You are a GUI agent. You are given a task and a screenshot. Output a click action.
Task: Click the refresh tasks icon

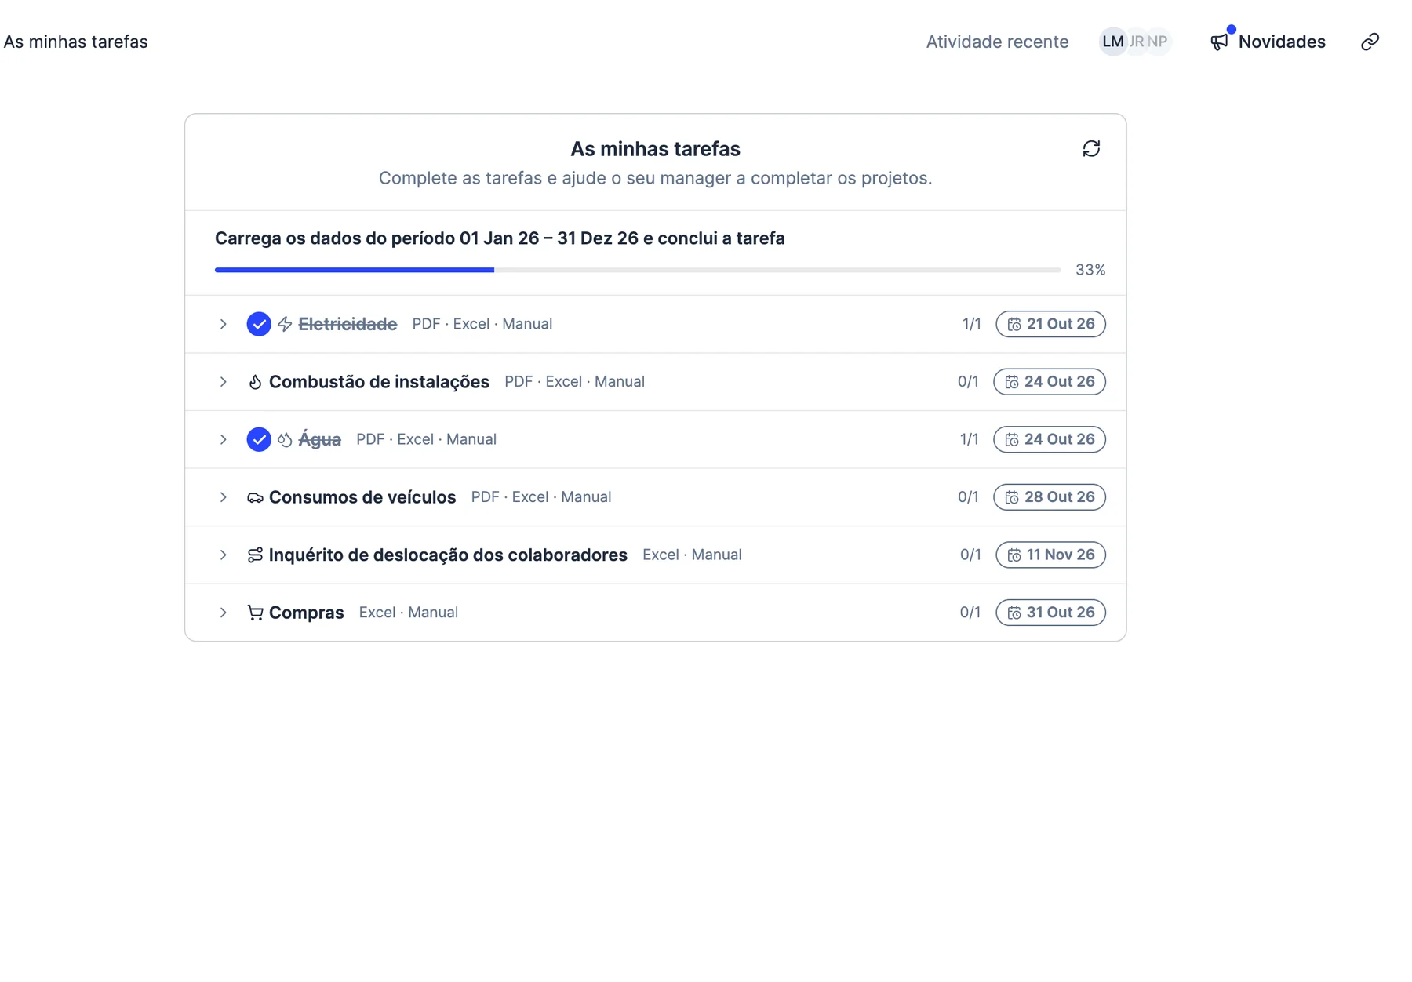(1091, 148)
